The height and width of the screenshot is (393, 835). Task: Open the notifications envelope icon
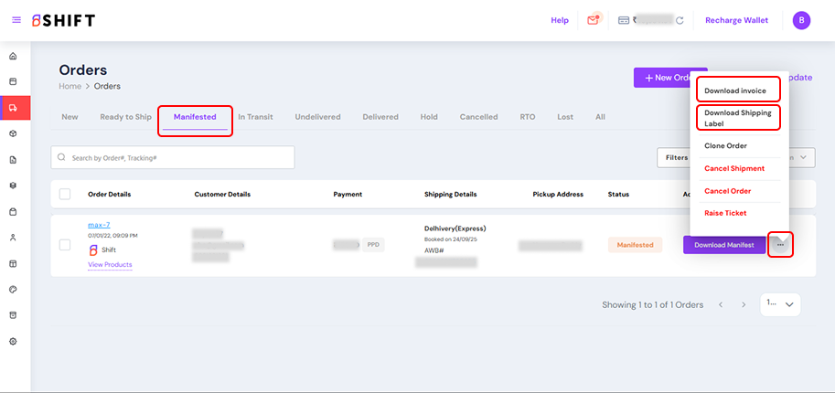pos(594,20)
